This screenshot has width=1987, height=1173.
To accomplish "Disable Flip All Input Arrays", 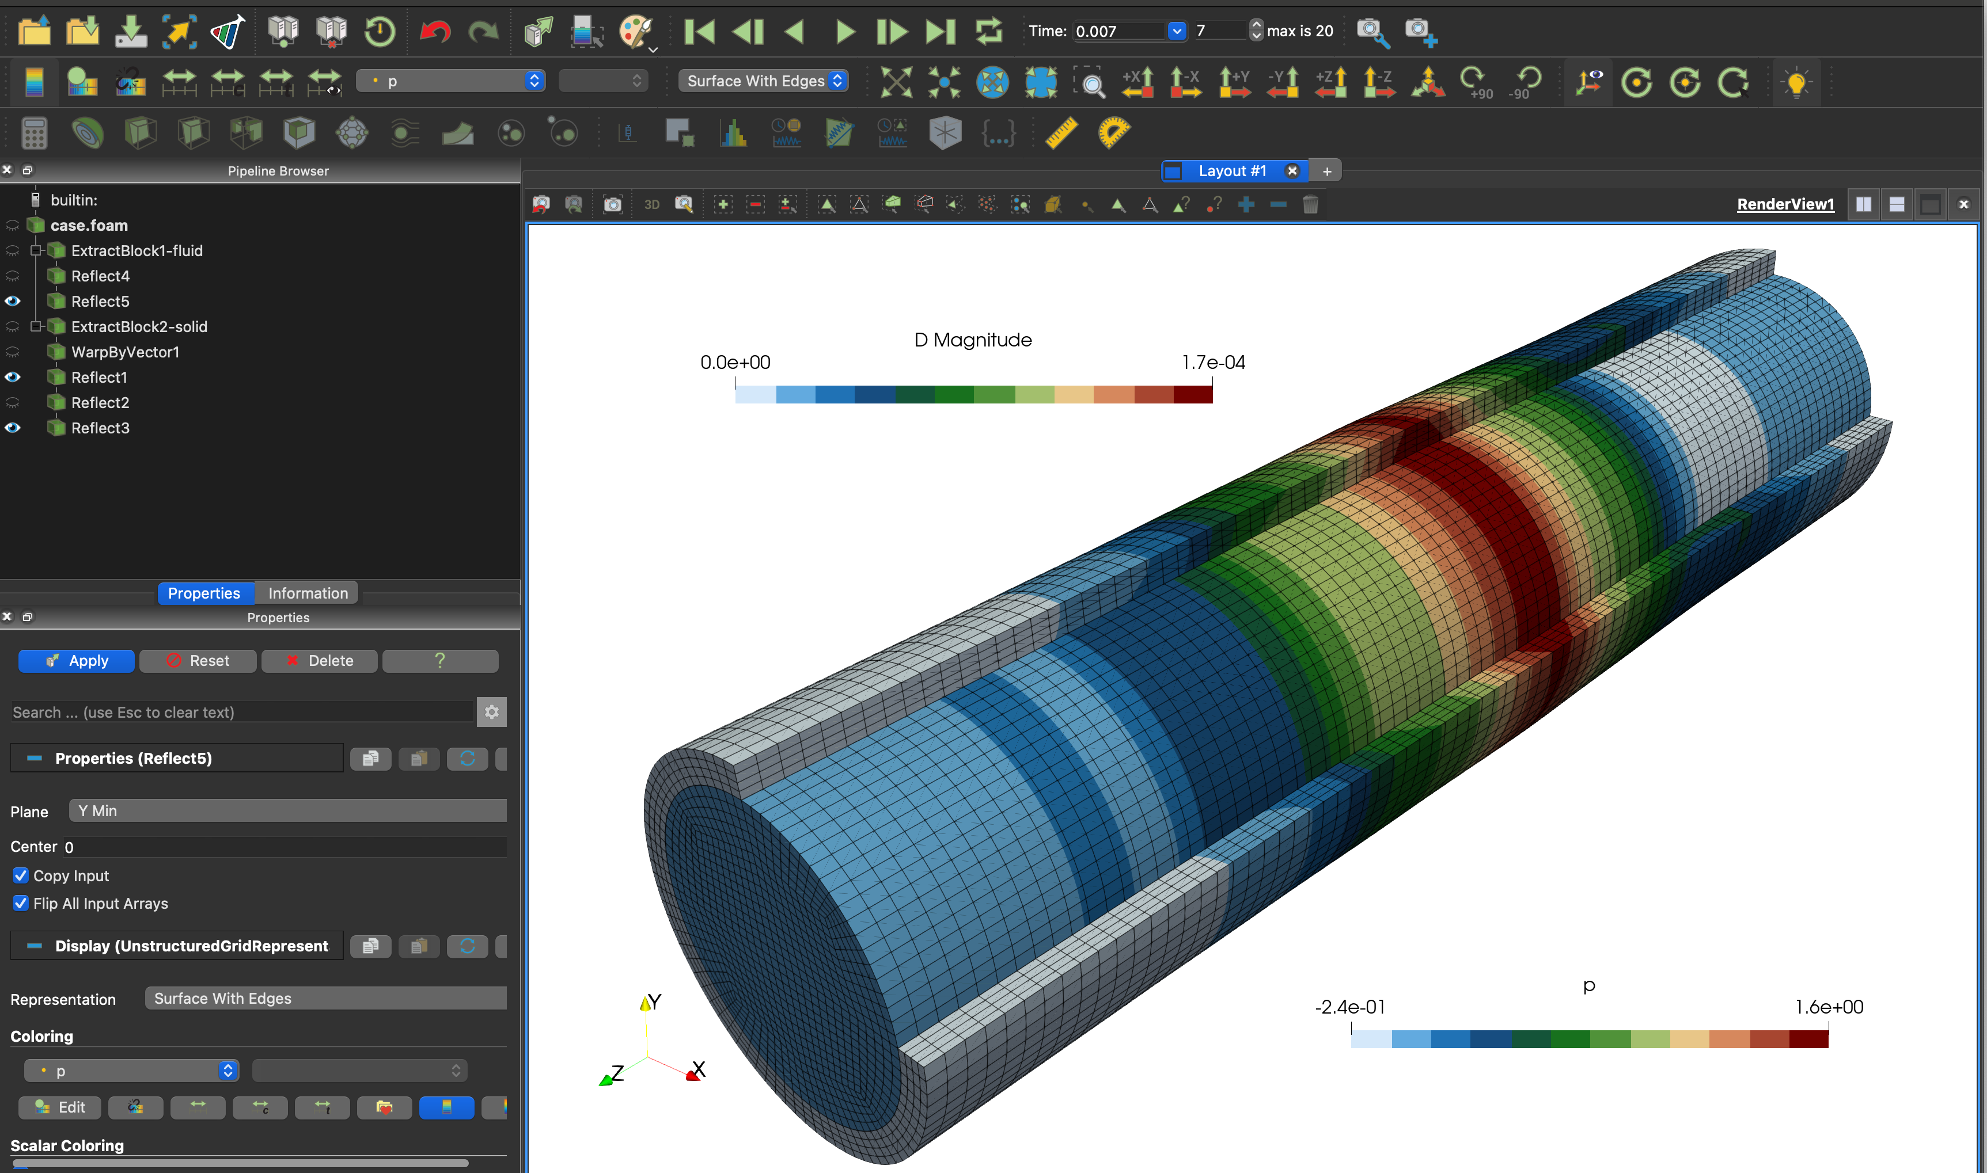I will pos(21,904).
